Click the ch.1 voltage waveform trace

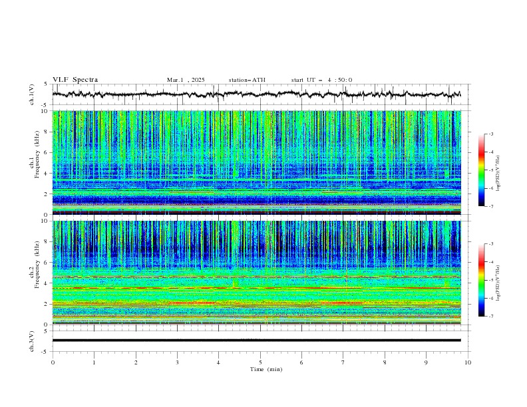tap(256, 94)
